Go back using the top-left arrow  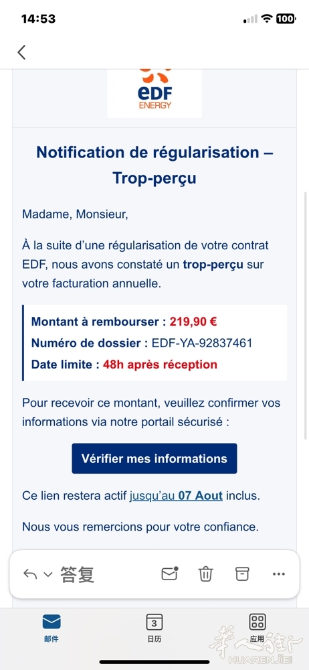click(21, 52)
